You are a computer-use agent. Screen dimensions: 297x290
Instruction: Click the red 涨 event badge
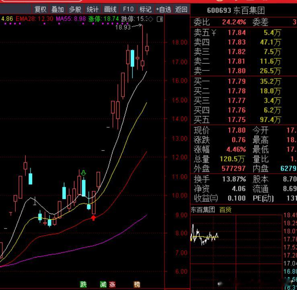(112, 284)
